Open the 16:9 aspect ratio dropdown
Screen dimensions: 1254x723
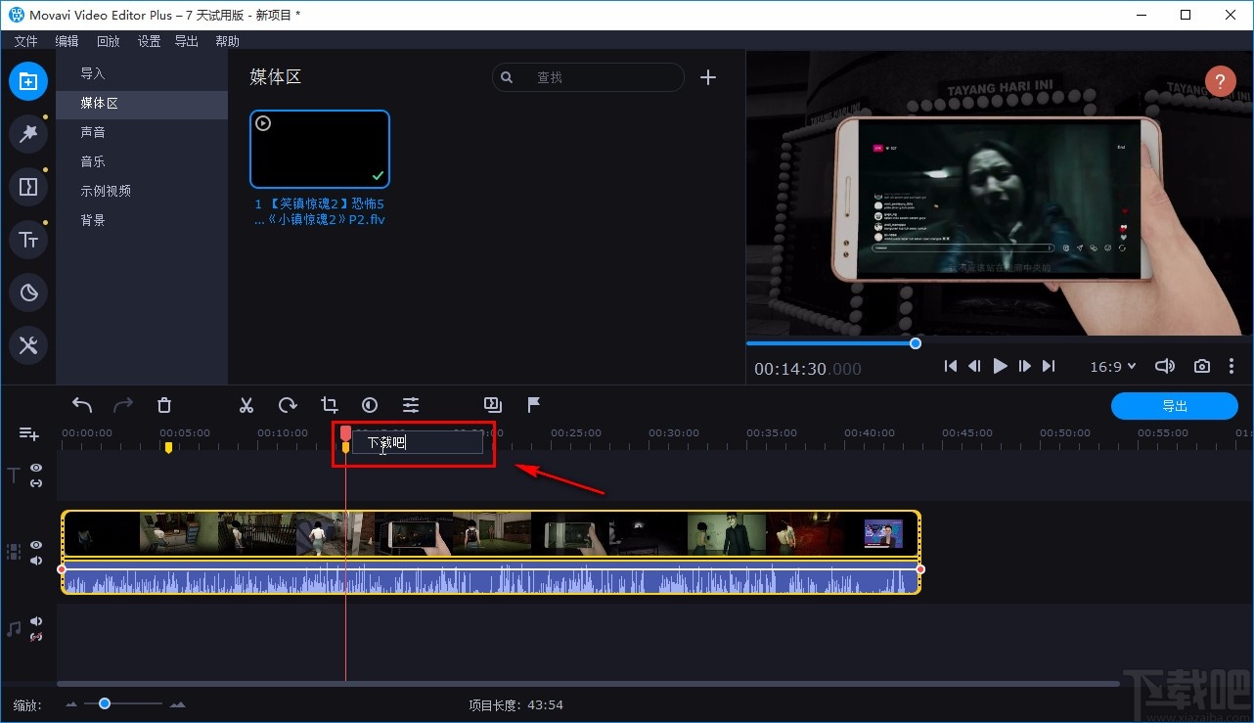1113,367
